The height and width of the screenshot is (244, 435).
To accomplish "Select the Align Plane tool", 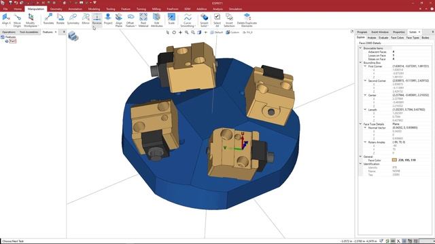I will [x=119, y=20].
